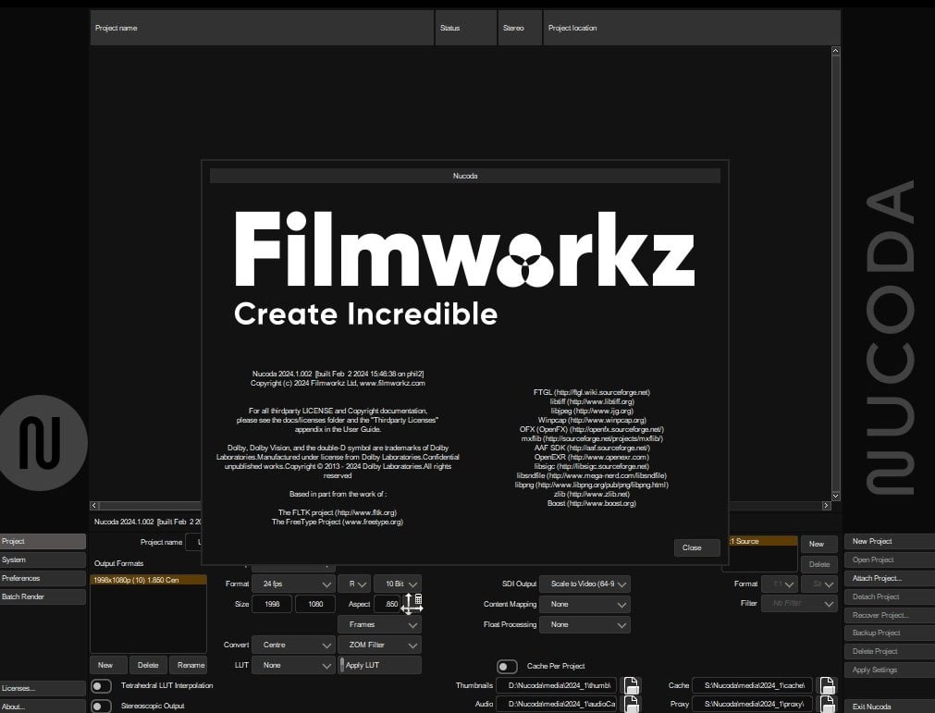Browse for the Proxy folder path

pyautogui.click(x=827, y=704)
